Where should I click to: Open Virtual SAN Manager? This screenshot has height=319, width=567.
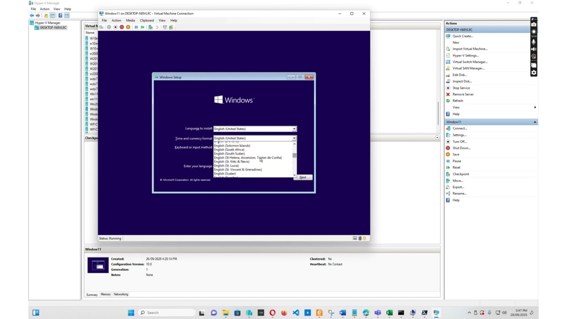click(468, 68)
